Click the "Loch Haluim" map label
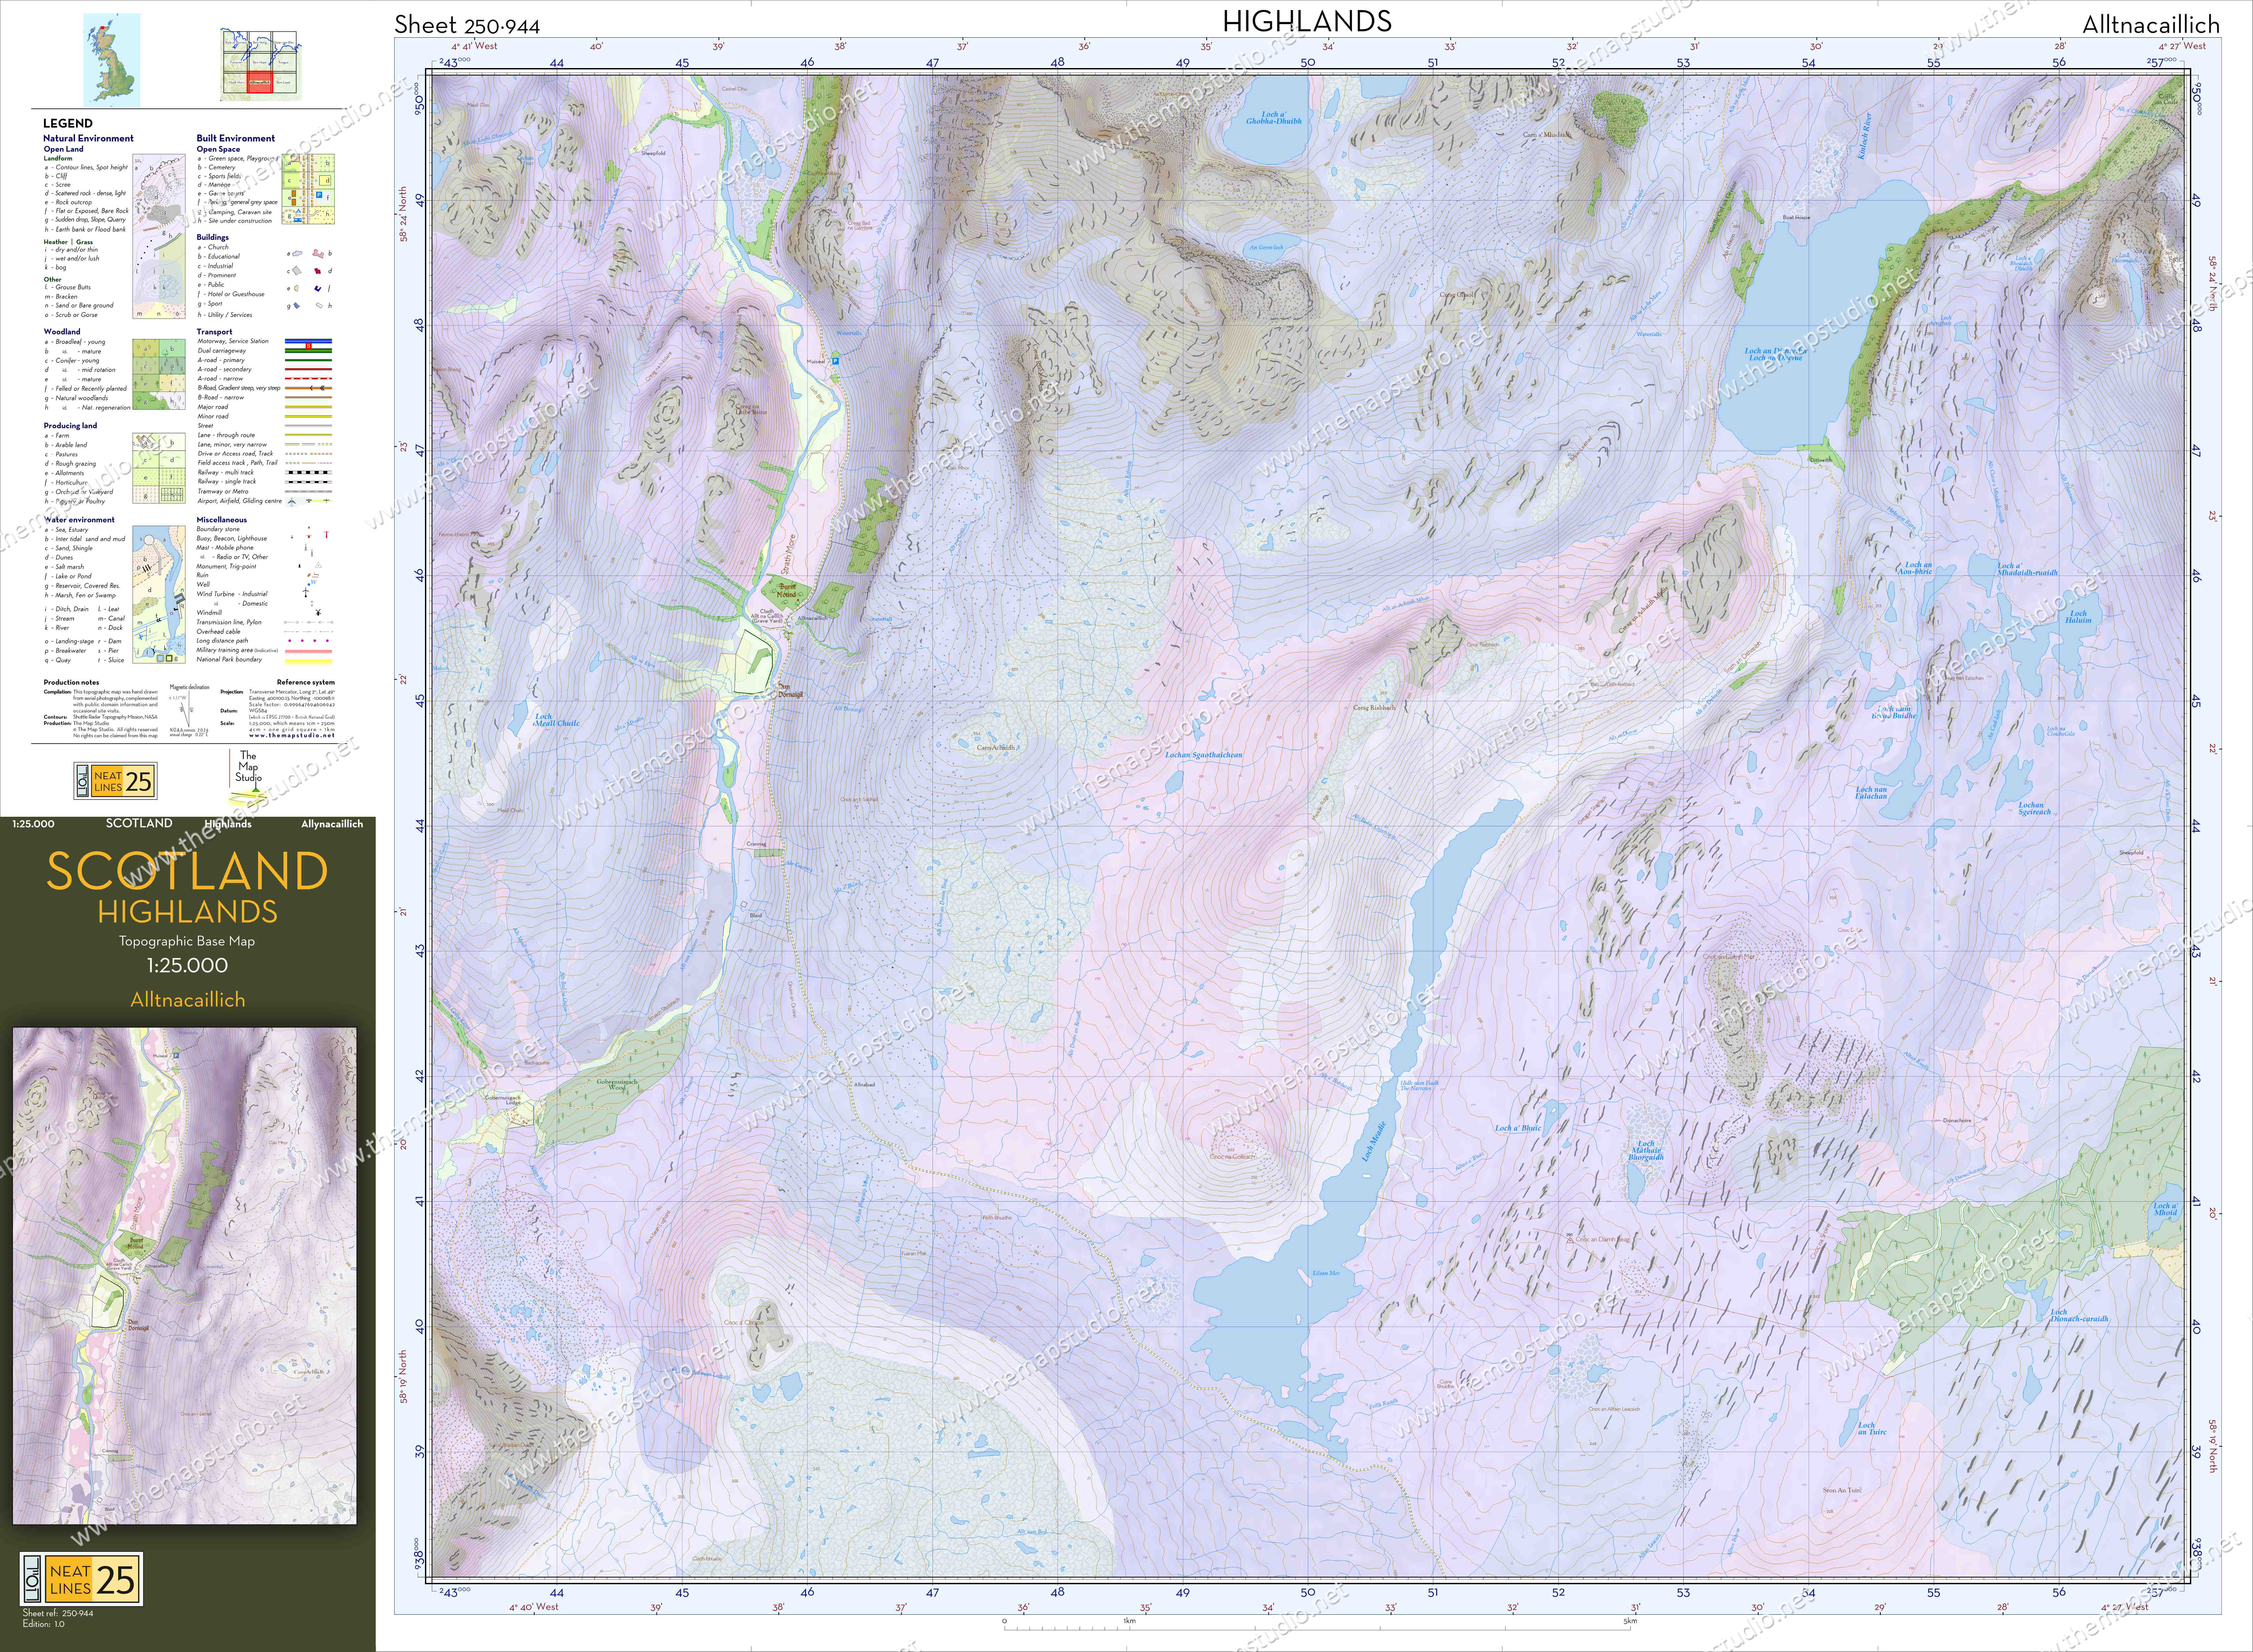Viewport: 2253px width, 1652px height. pyautogui.click(x=2078, y=617)
